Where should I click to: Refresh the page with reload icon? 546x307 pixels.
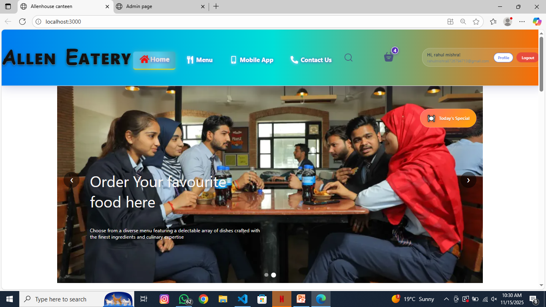(22, 22)
